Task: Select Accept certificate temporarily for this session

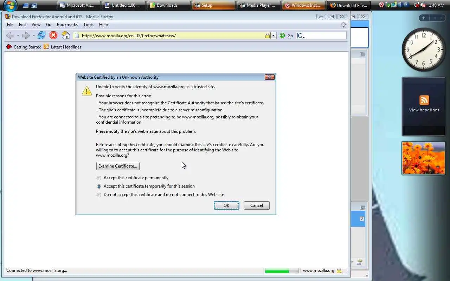Action: pos(146,186)
